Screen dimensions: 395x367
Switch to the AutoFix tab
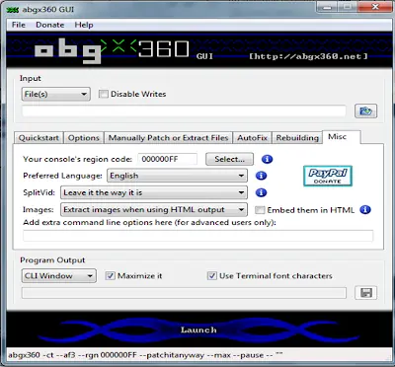(x=252, y=138)
